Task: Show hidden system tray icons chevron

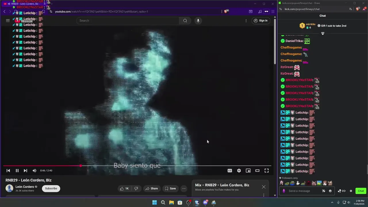Action: [332, 202]
